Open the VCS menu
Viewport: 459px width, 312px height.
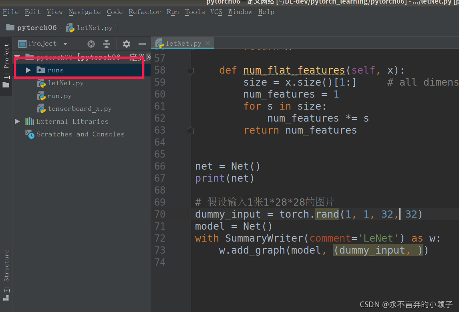click(216, 12)
